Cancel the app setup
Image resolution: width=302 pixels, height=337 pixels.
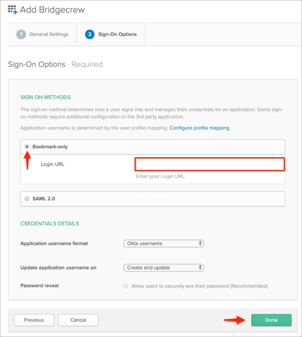point(78,320)
